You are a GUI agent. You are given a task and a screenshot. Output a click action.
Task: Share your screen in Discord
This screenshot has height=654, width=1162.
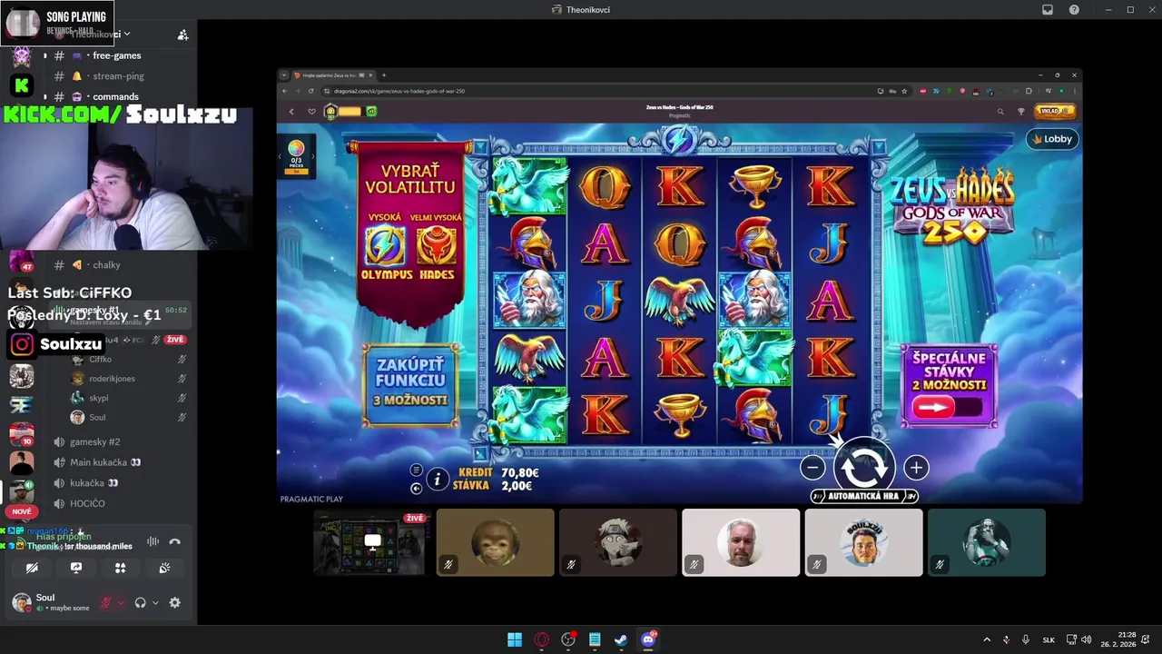76,568
